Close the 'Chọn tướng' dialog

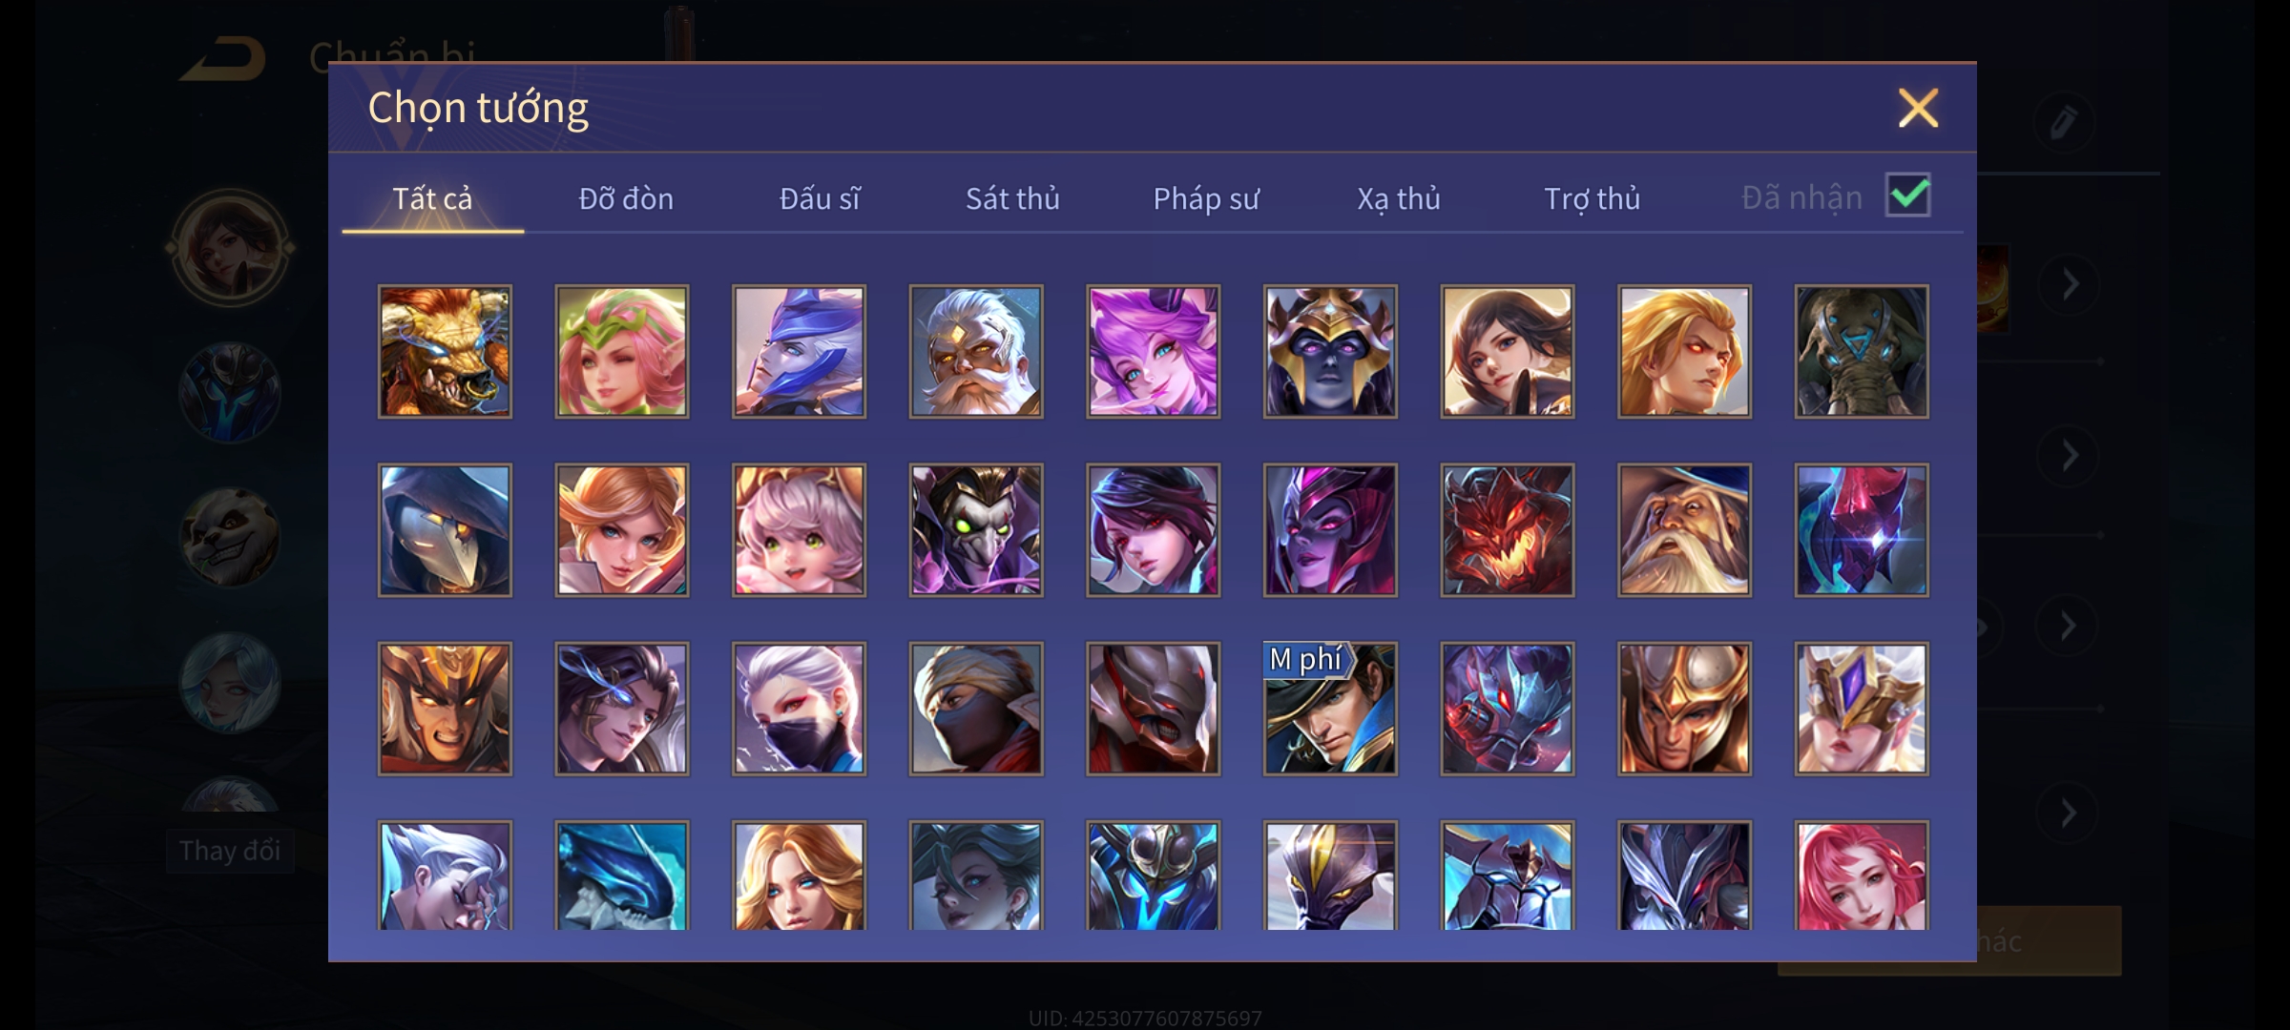pos(1918,108)
